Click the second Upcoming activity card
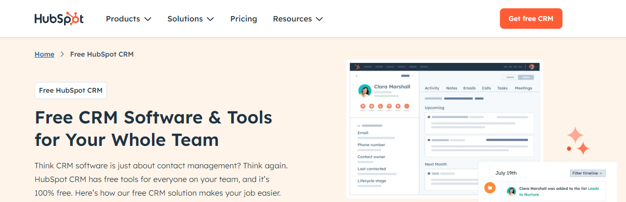Image resolution: width=626 pixels, height=202 pixels. pos(479,146)
